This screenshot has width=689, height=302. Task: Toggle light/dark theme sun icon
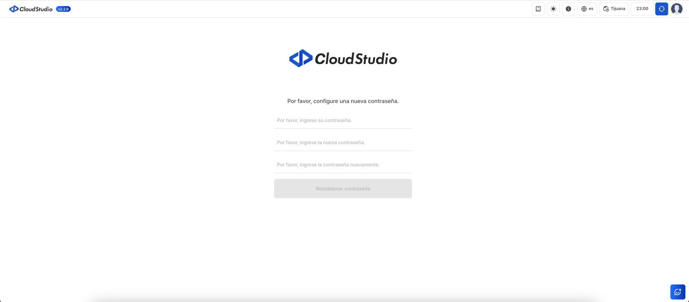(x=553, y=9)
